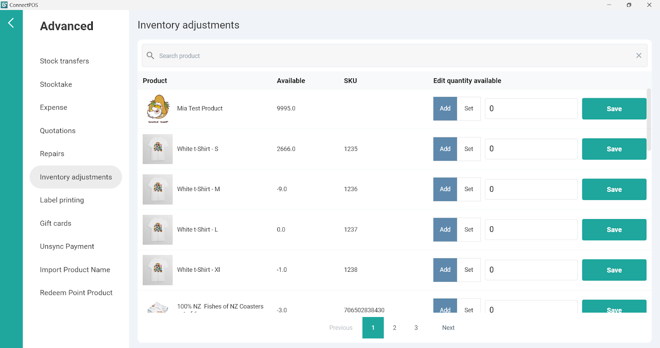The width and height of the screenshot is (660, 348).
Task: Focus the Search product input field
Action: [392, 56]
